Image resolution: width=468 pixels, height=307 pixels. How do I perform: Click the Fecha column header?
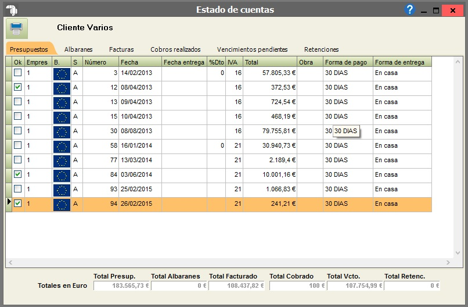pyautogui.click(x=141, y=62)
